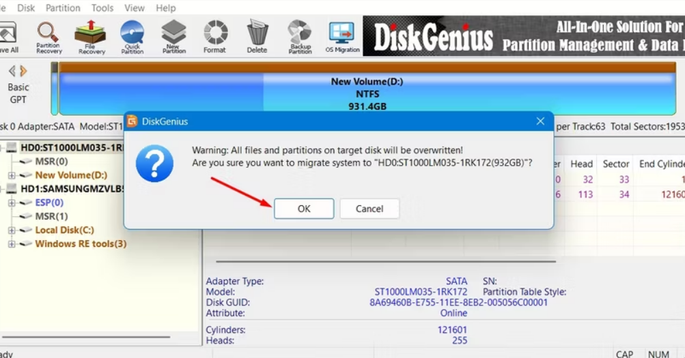
Task: Expand the ESP(0) tree node
Action: [x=12, y=203]
